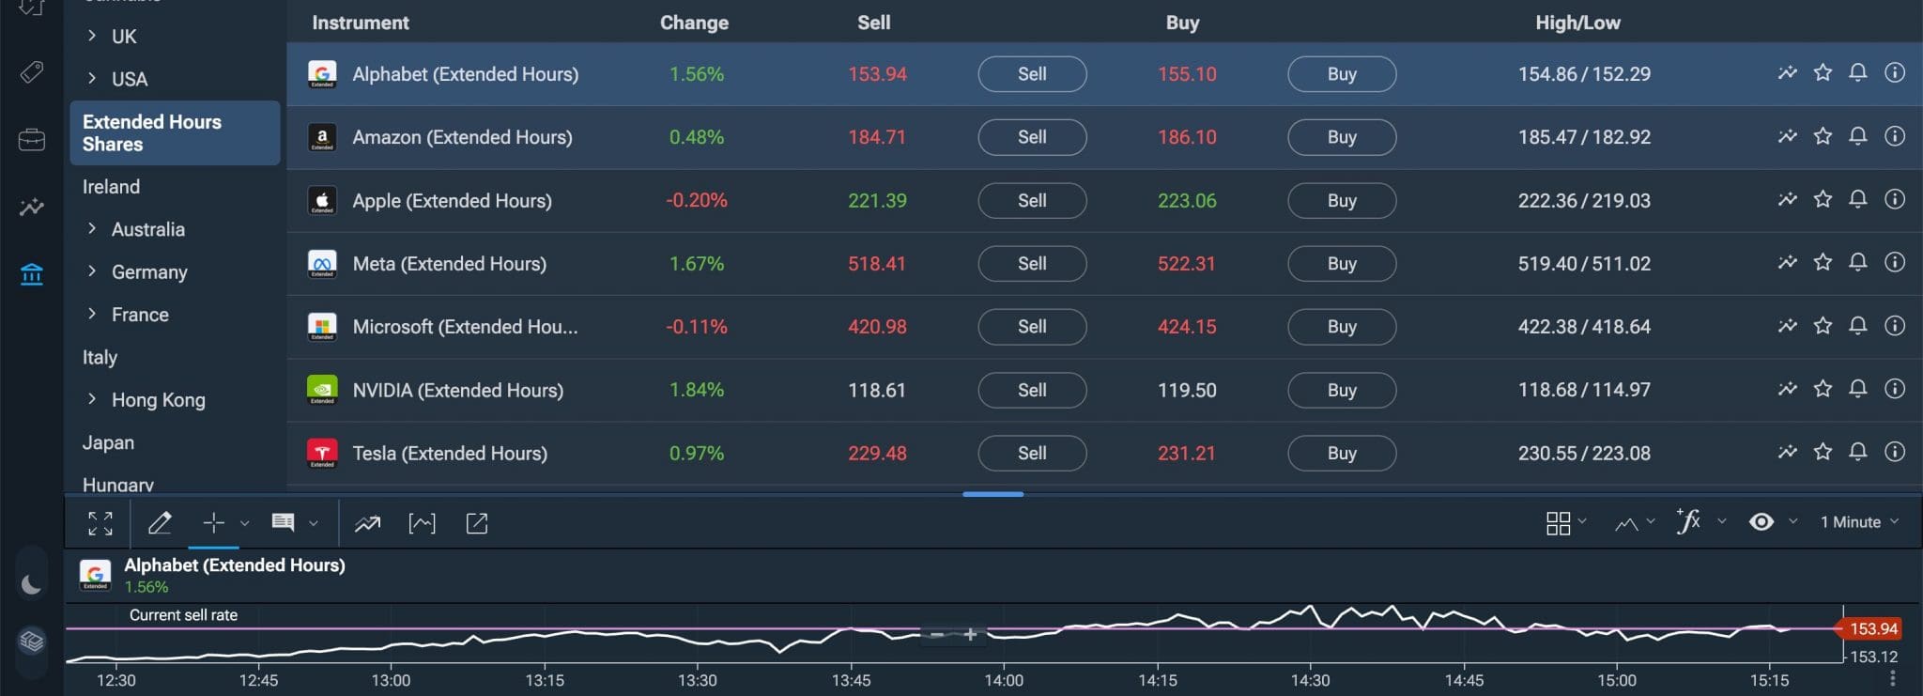Set alert bell for Amazon
The width and height of the screenshot is (1923, 696).
click(1857, 136)
